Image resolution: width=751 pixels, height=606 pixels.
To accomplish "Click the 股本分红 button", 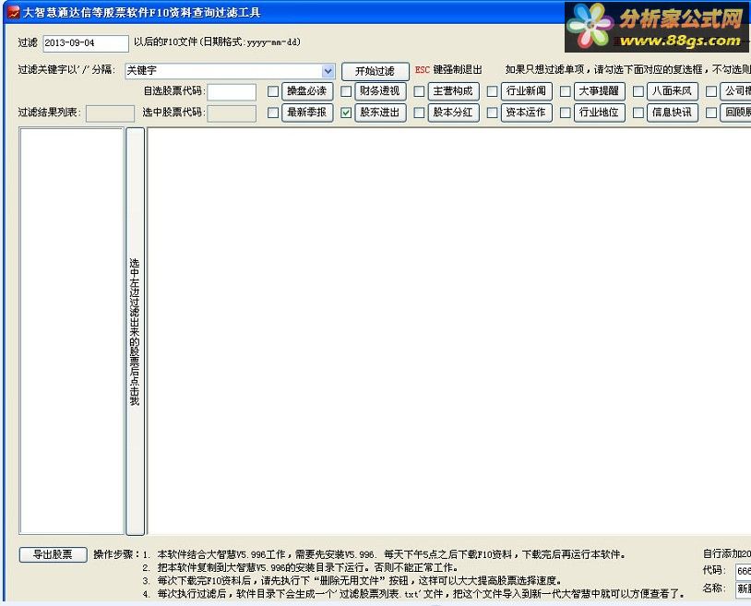I will pyautogui.click(x=453, y=113).
